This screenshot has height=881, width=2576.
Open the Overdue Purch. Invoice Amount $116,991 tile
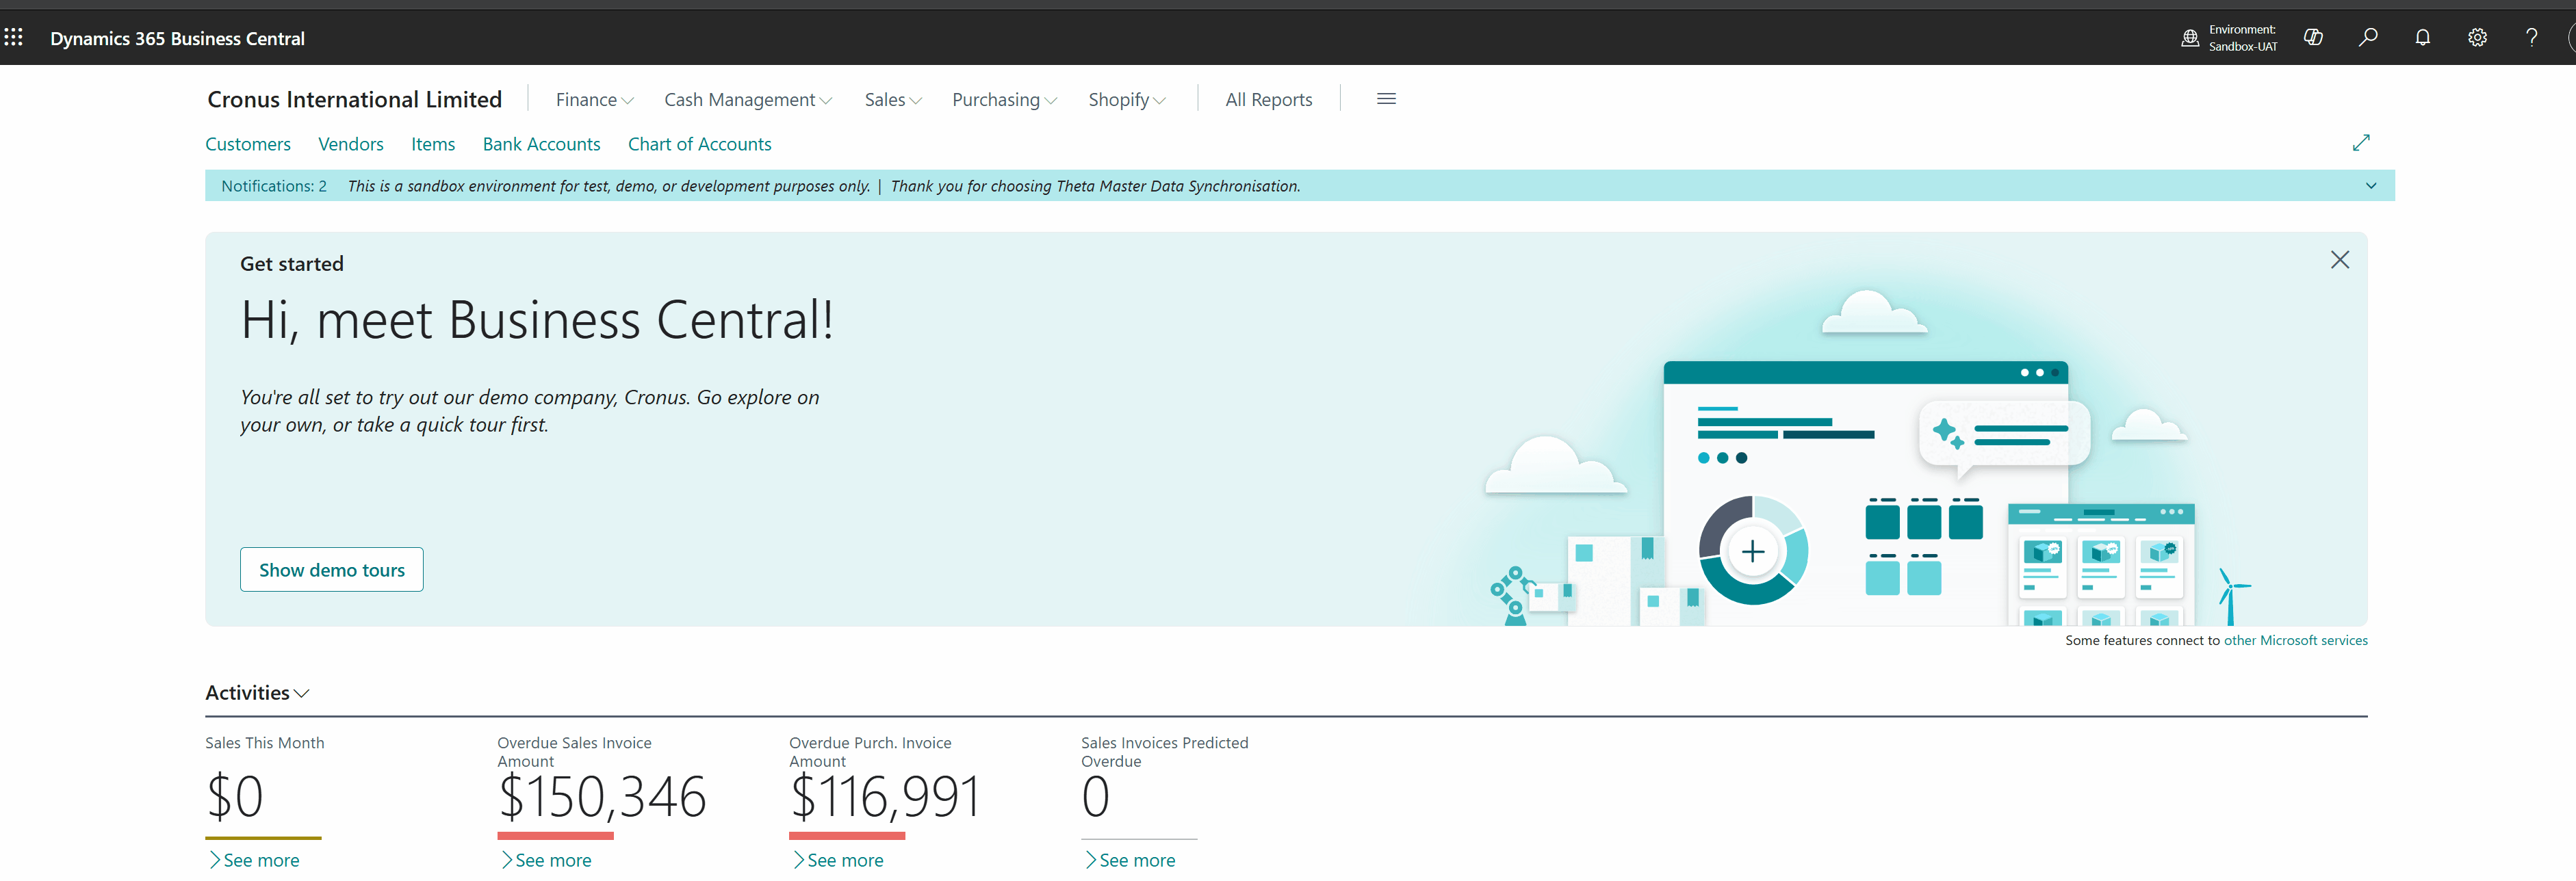click(x=884, y=796)
